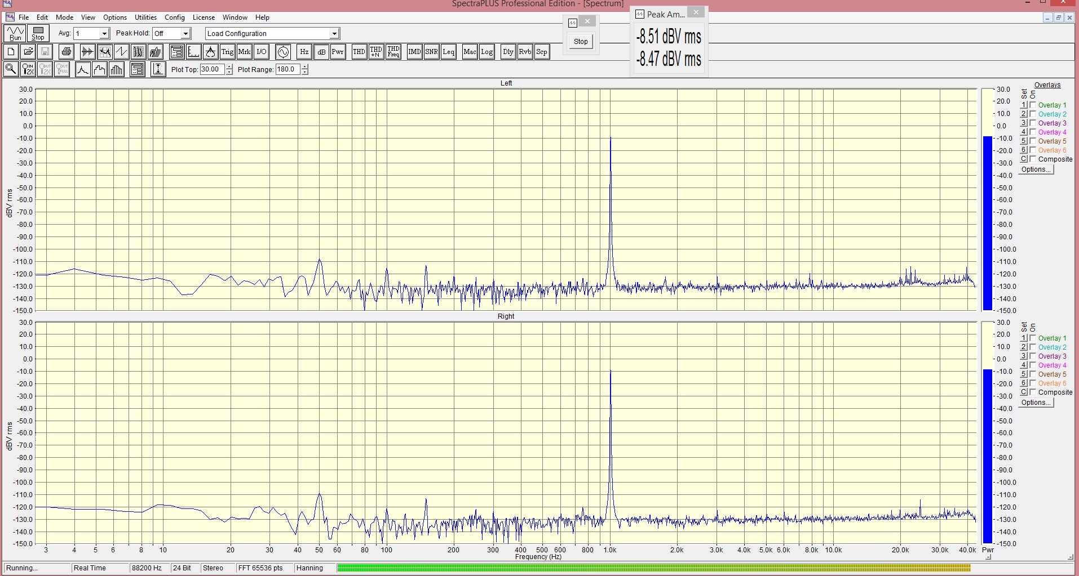1079x576 pixels.
Task: Check Overlay 3 in the Right plot
Action: point(1033,356)
